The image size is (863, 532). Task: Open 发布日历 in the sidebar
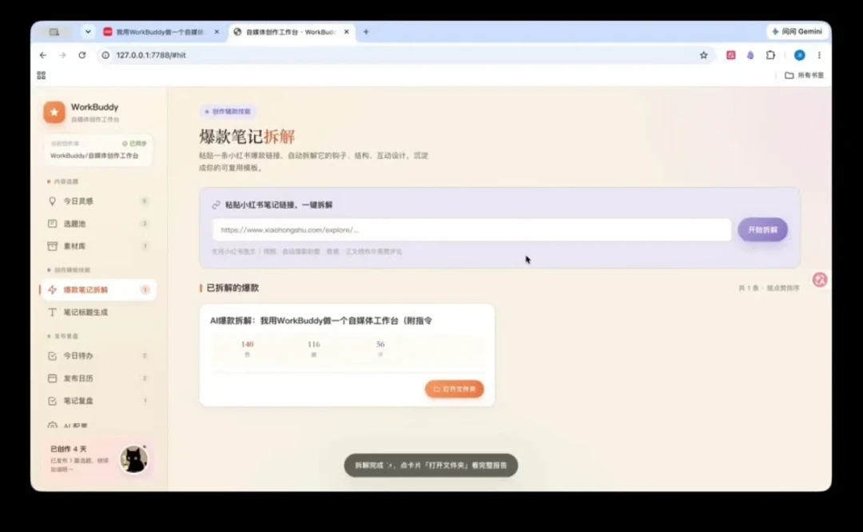click(x=97, y=379)
